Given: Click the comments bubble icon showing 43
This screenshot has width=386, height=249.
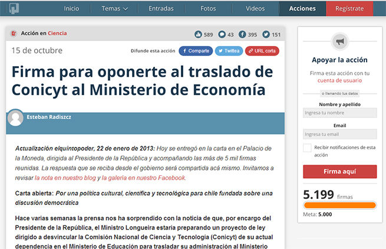Looking at the screenshot, I should pos(222,34).
